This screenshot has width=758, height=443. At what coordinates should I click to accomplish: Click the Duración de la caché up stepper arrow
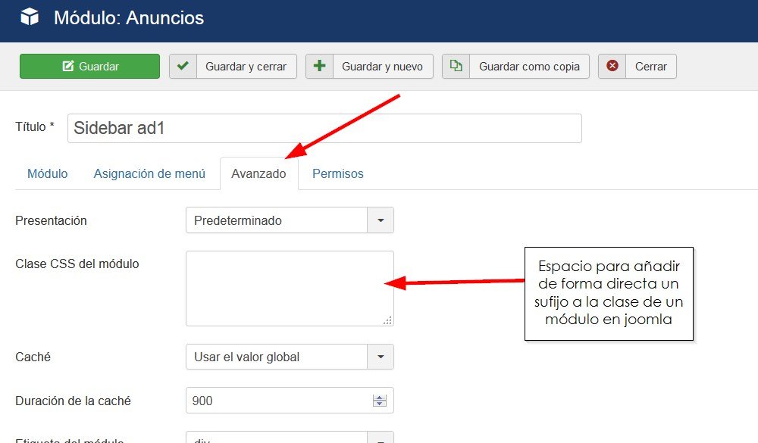click(380, 397)
